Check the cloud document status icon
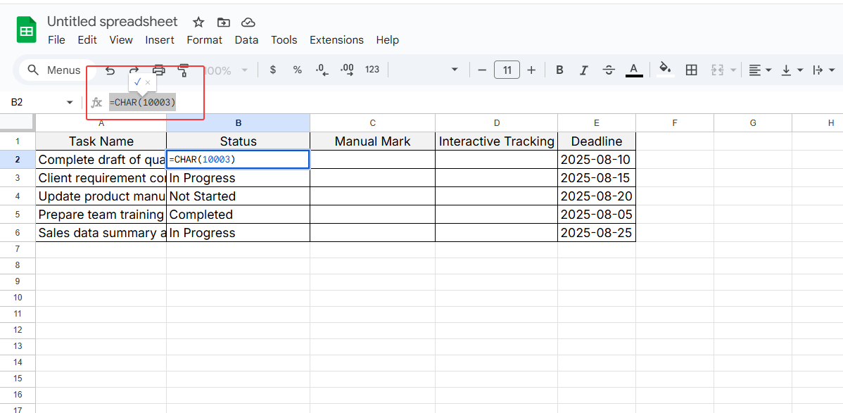 click(248, 22)
